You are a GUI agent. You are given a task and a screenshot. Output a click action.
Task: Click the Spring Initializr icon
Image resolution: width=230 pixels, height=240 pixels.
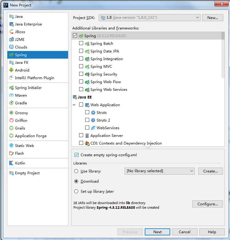click(11, 88)
